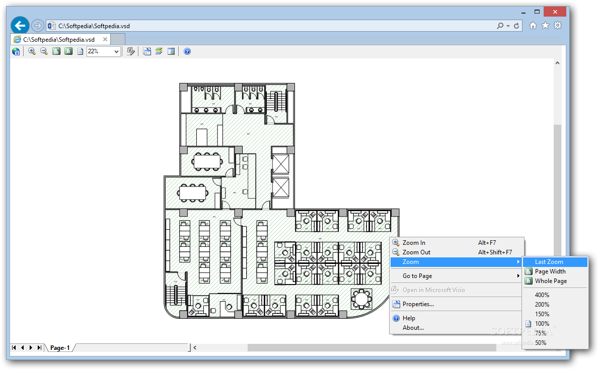Open browser Home icon

pos(533,26)
